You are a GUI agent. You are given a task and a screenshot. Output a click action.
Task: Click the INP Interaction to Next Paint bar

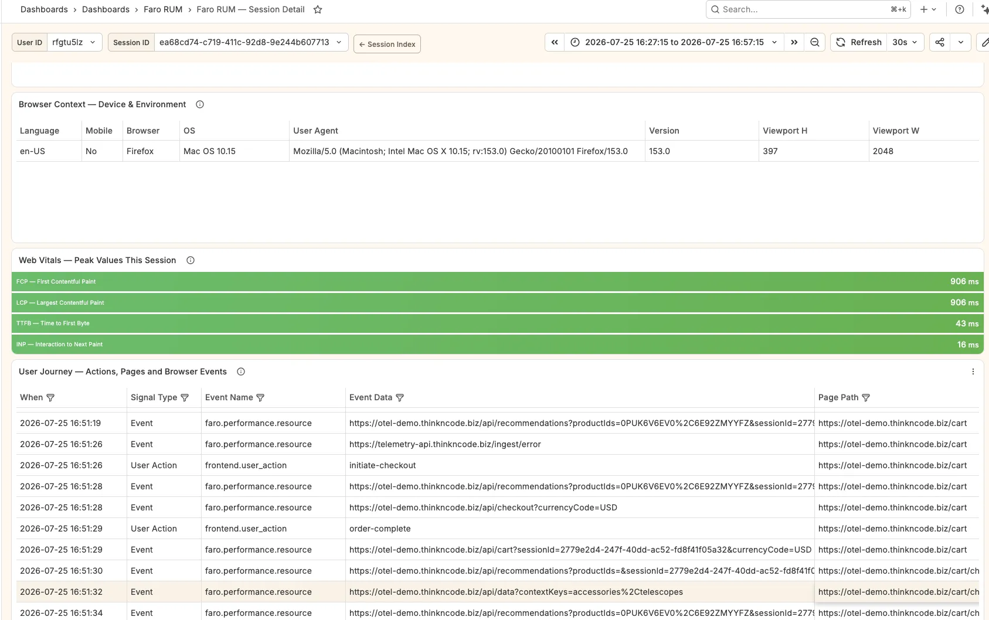[x=498, y=345]
